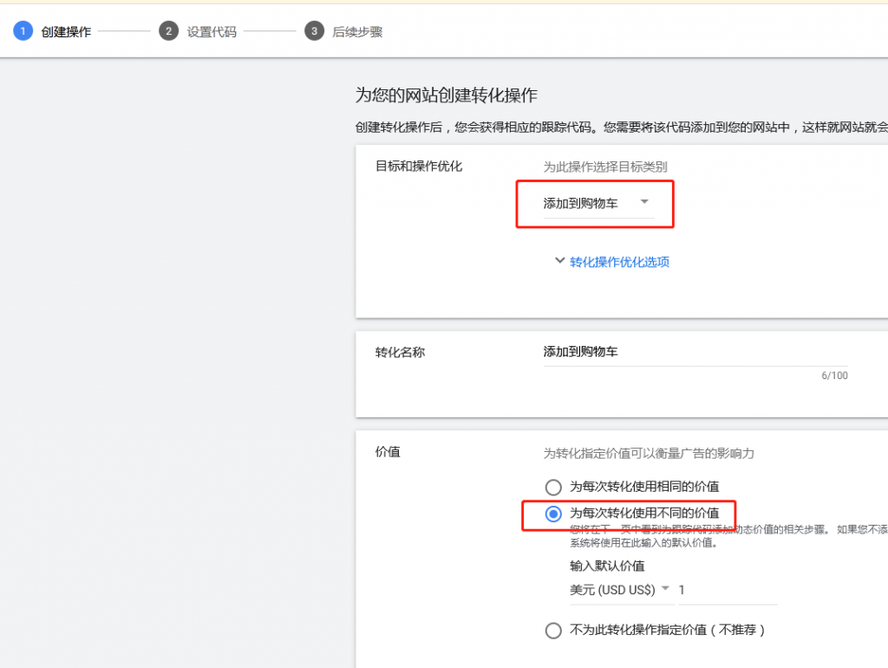Click the 设置代码 step label

pos(212,32)
